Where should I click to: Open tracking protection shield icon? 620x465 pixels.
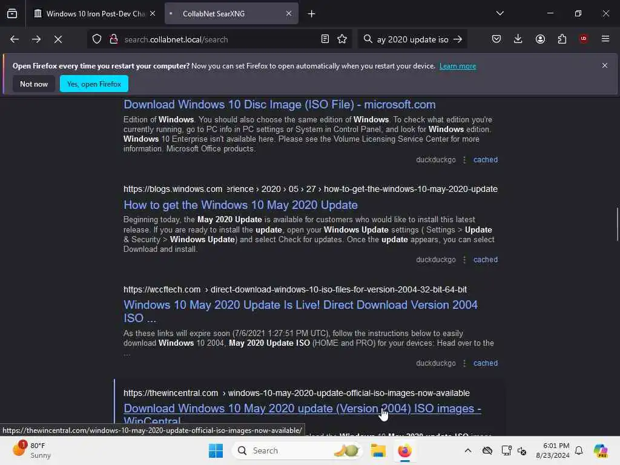coord(97,39)
